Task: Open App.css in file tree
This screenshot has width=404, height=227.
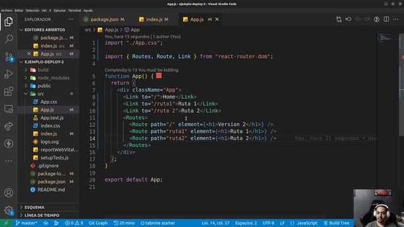Action: click(49, 102)
